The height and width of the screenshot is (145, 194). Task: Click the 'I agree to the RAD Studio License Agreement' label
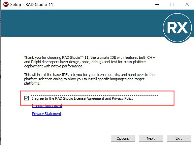82,98
